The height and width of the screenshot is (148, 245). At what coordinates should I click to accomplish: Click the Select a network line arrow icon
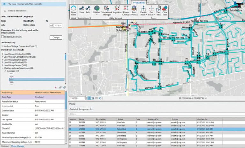[x=5, y=11]
